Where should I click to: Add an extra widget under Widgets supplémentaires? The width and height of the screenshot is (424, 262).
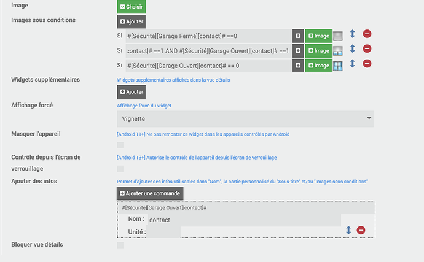click(x=132, y=91)
